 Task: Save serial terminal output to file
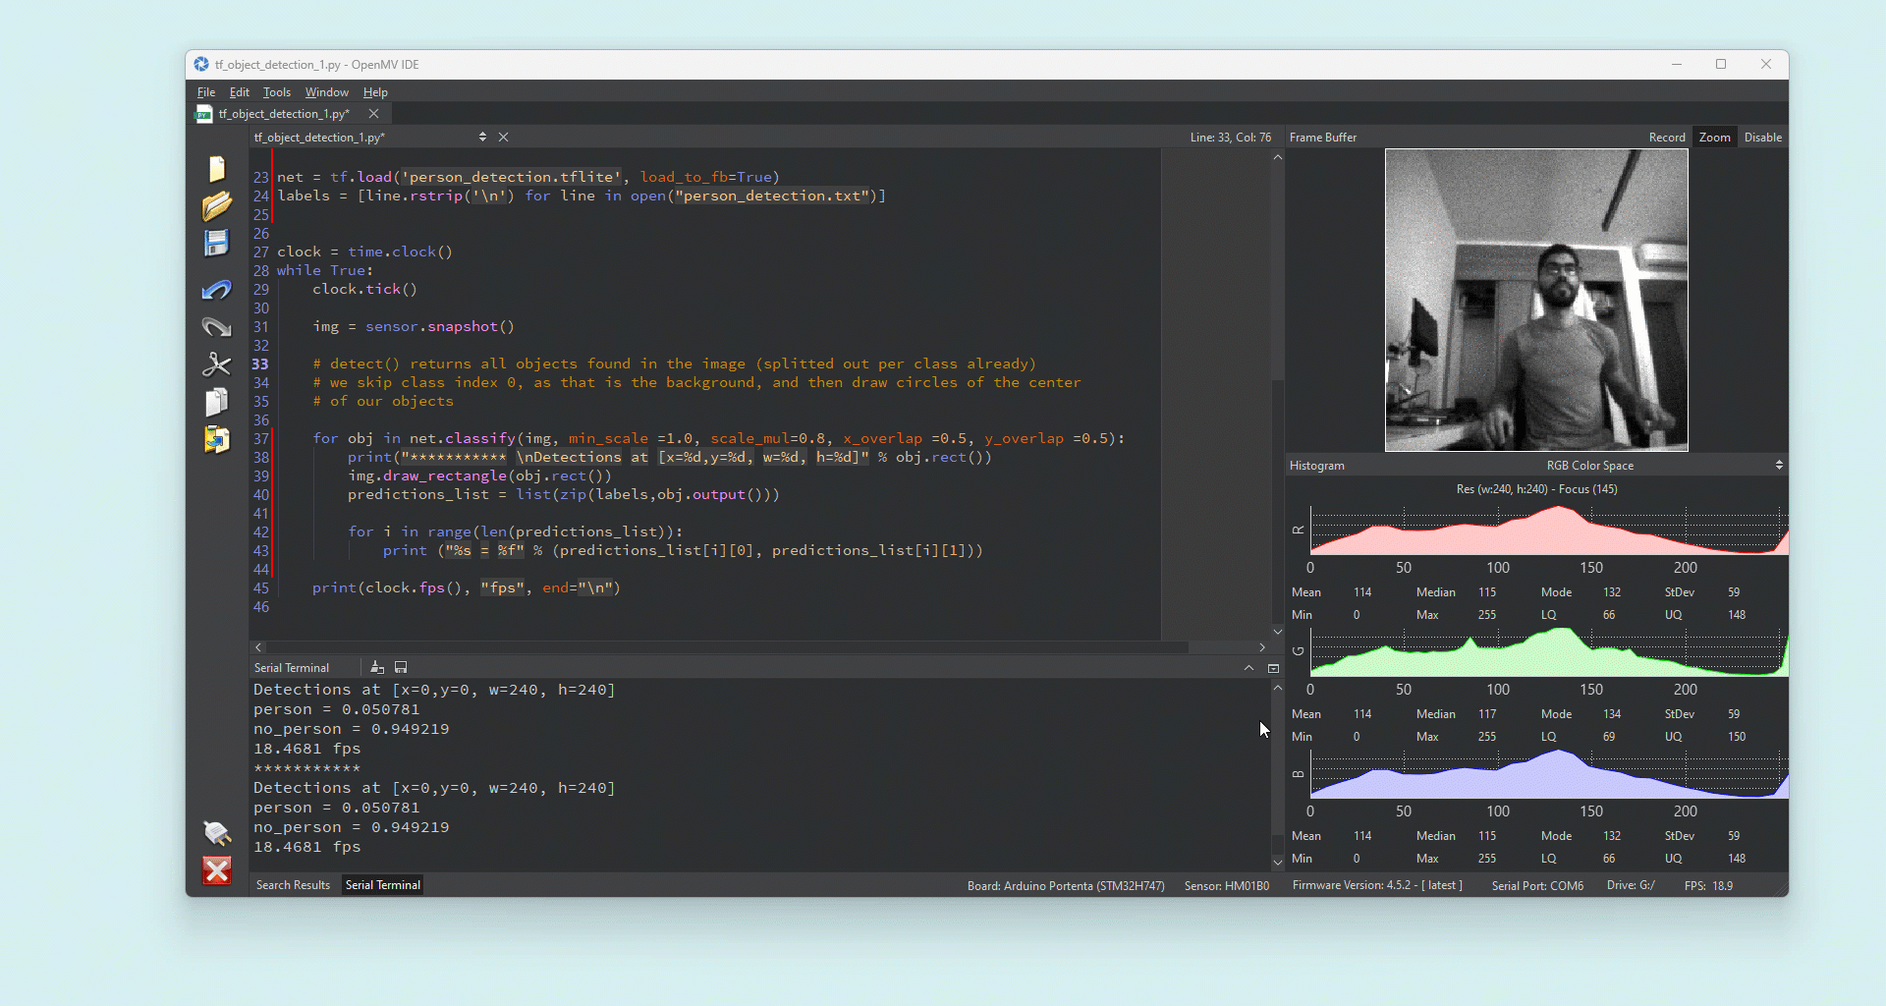(x=401, y=667)
